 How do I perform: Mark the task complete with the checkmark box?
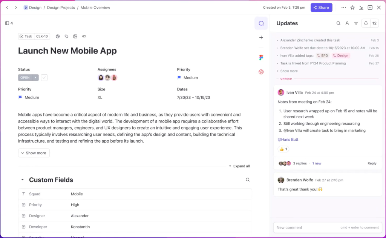pos(44,78)
